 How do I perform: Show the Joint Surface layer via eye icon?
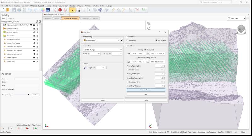tap(34, 36)
